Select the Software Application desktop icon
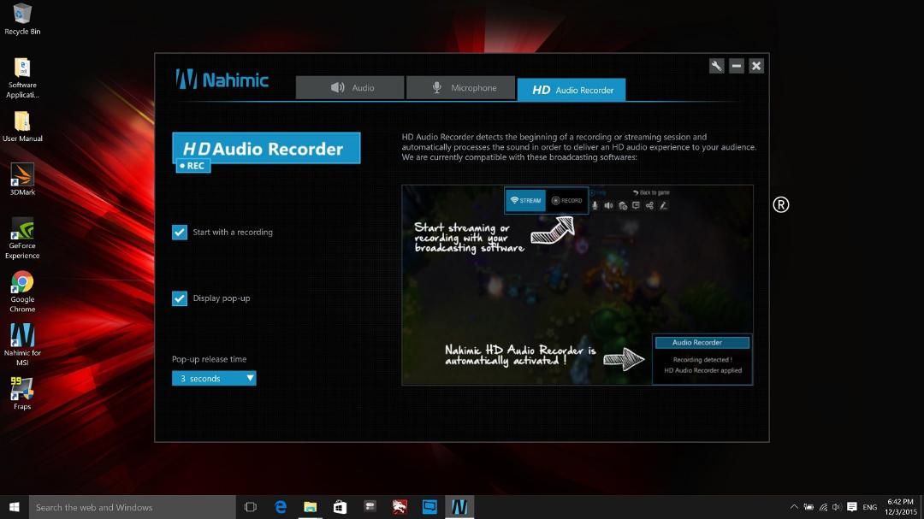This screenshot has height=519, width=924. tap(22, 79)
